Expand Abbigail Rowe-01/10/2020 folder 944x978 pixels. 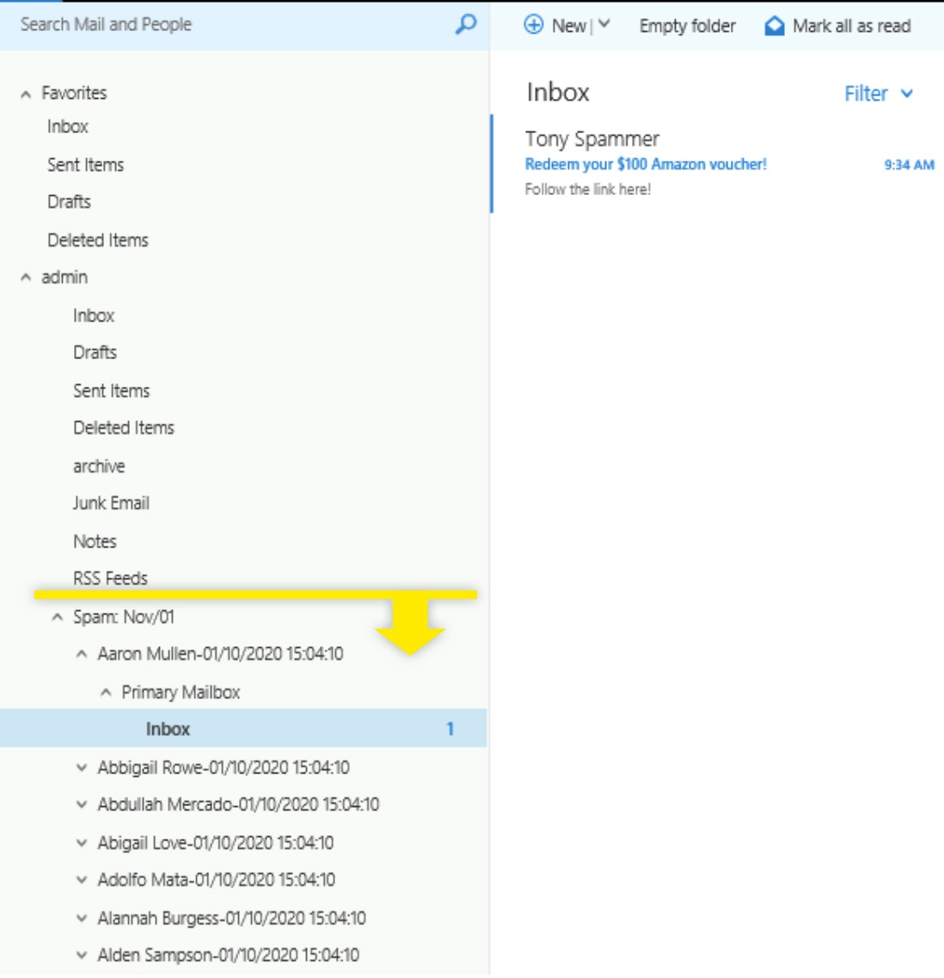(x=82, y=767)
